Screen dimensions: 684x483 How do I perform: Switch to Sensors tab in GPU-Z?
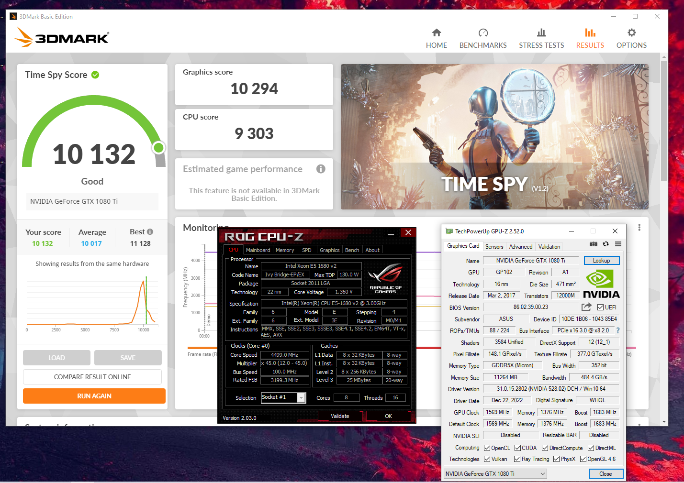coord(494,247)
